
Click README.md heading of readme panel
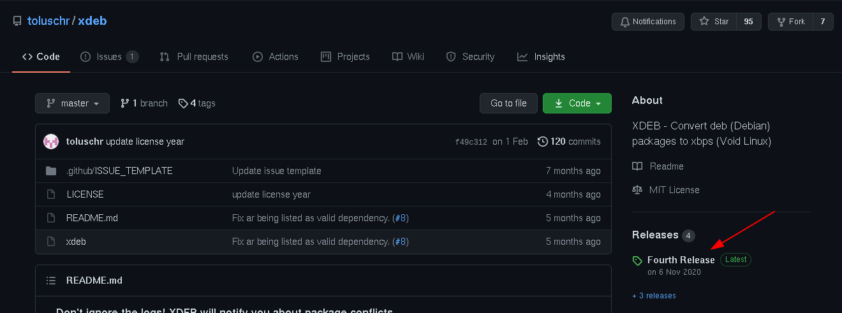(94, 280)
